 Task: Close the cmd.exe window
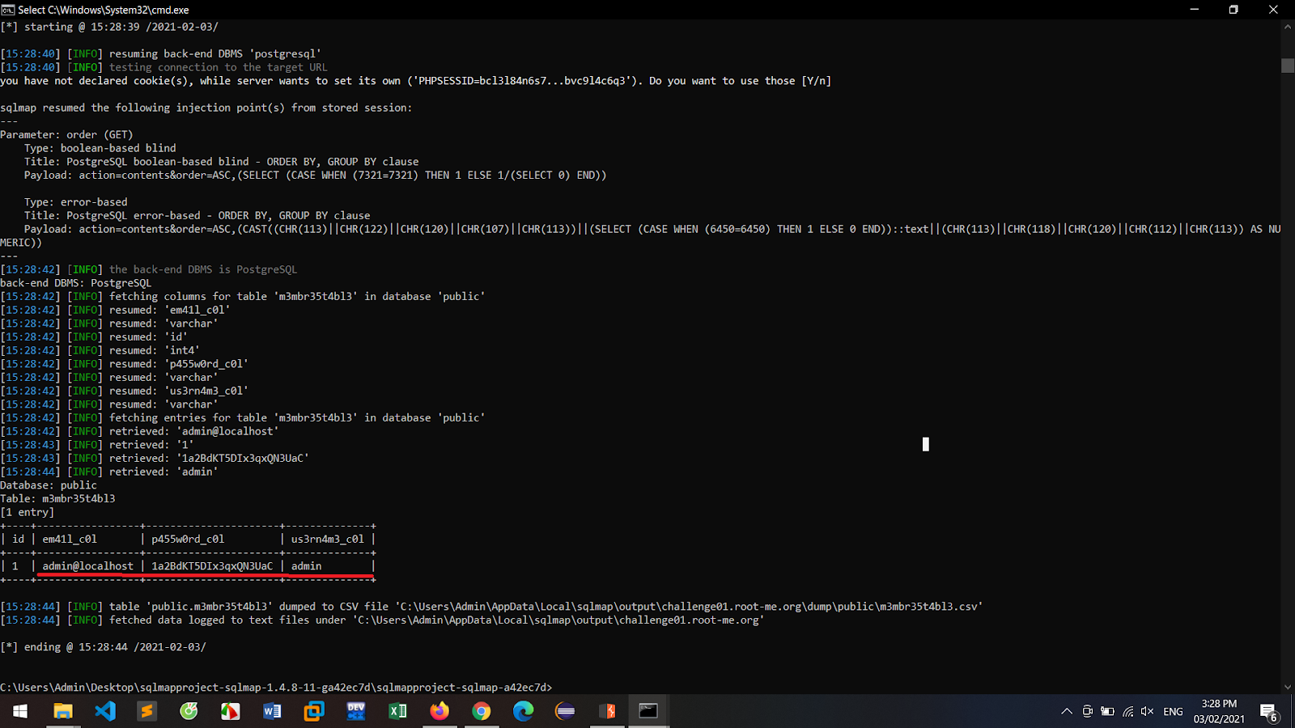click(1273, 10)
